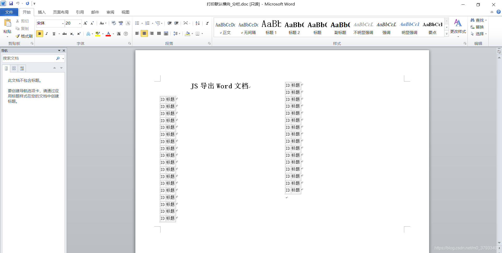Toggle the show paragraph marks button
The image size is (502, 253).
(x=207, y=23)
